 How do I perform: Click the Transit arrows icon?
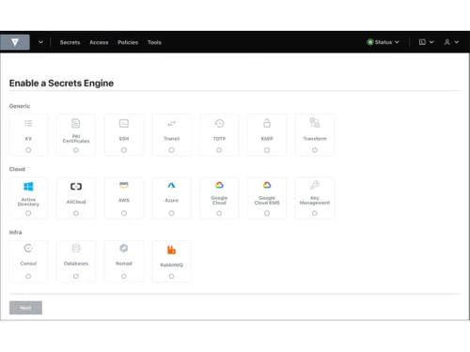pos(171,123)
